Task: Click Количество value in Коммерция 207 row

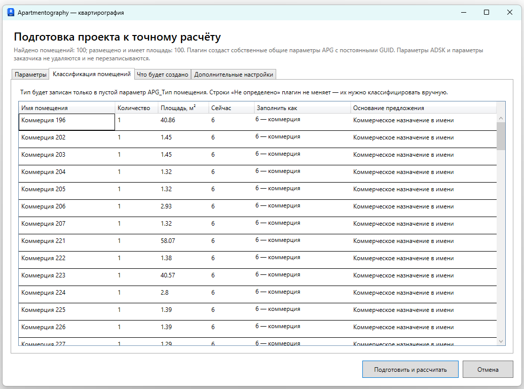Action: (119, 224)
